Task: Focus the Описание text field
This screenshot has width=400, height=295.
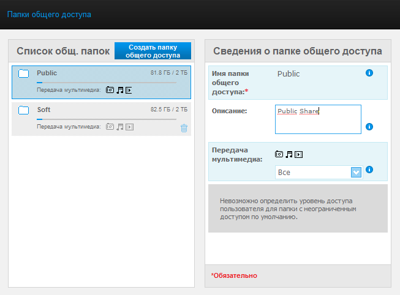Action: coord(318,119)
